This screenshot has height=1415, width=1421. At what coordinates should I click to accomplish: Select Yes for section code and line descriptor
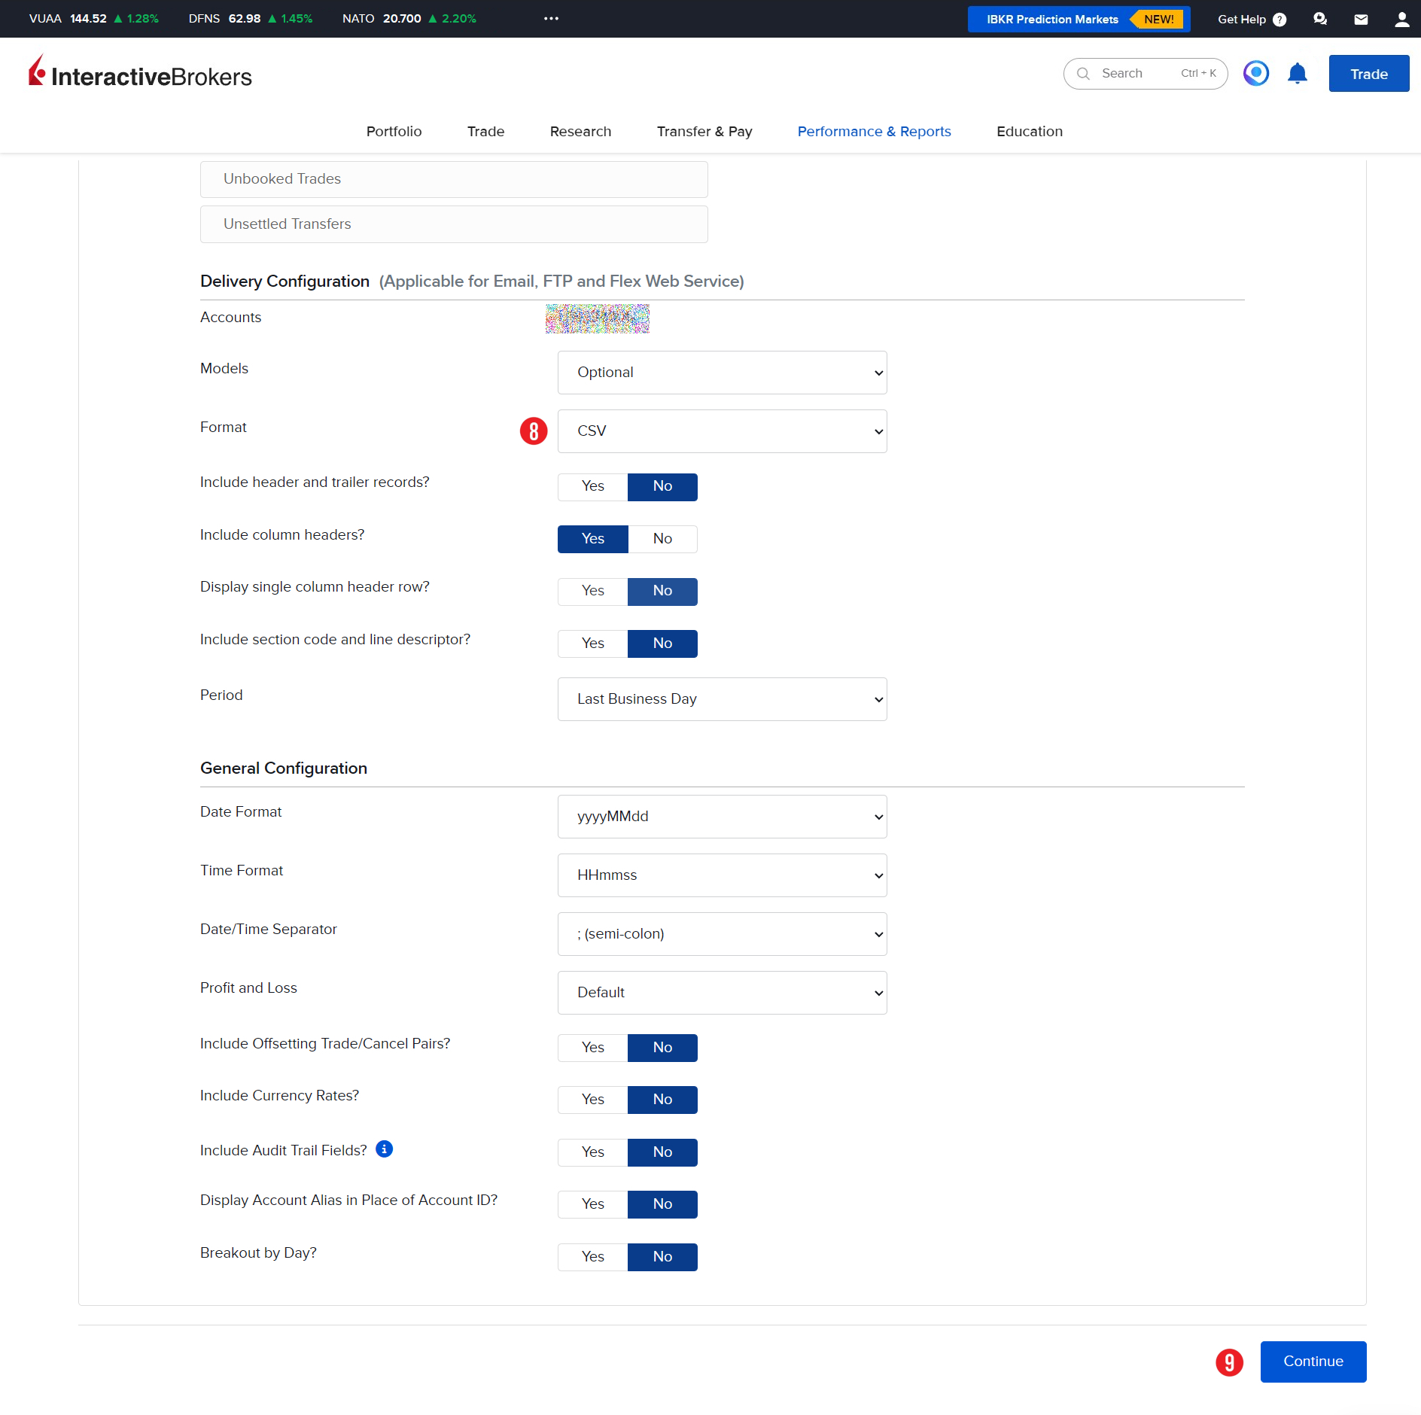592,644
